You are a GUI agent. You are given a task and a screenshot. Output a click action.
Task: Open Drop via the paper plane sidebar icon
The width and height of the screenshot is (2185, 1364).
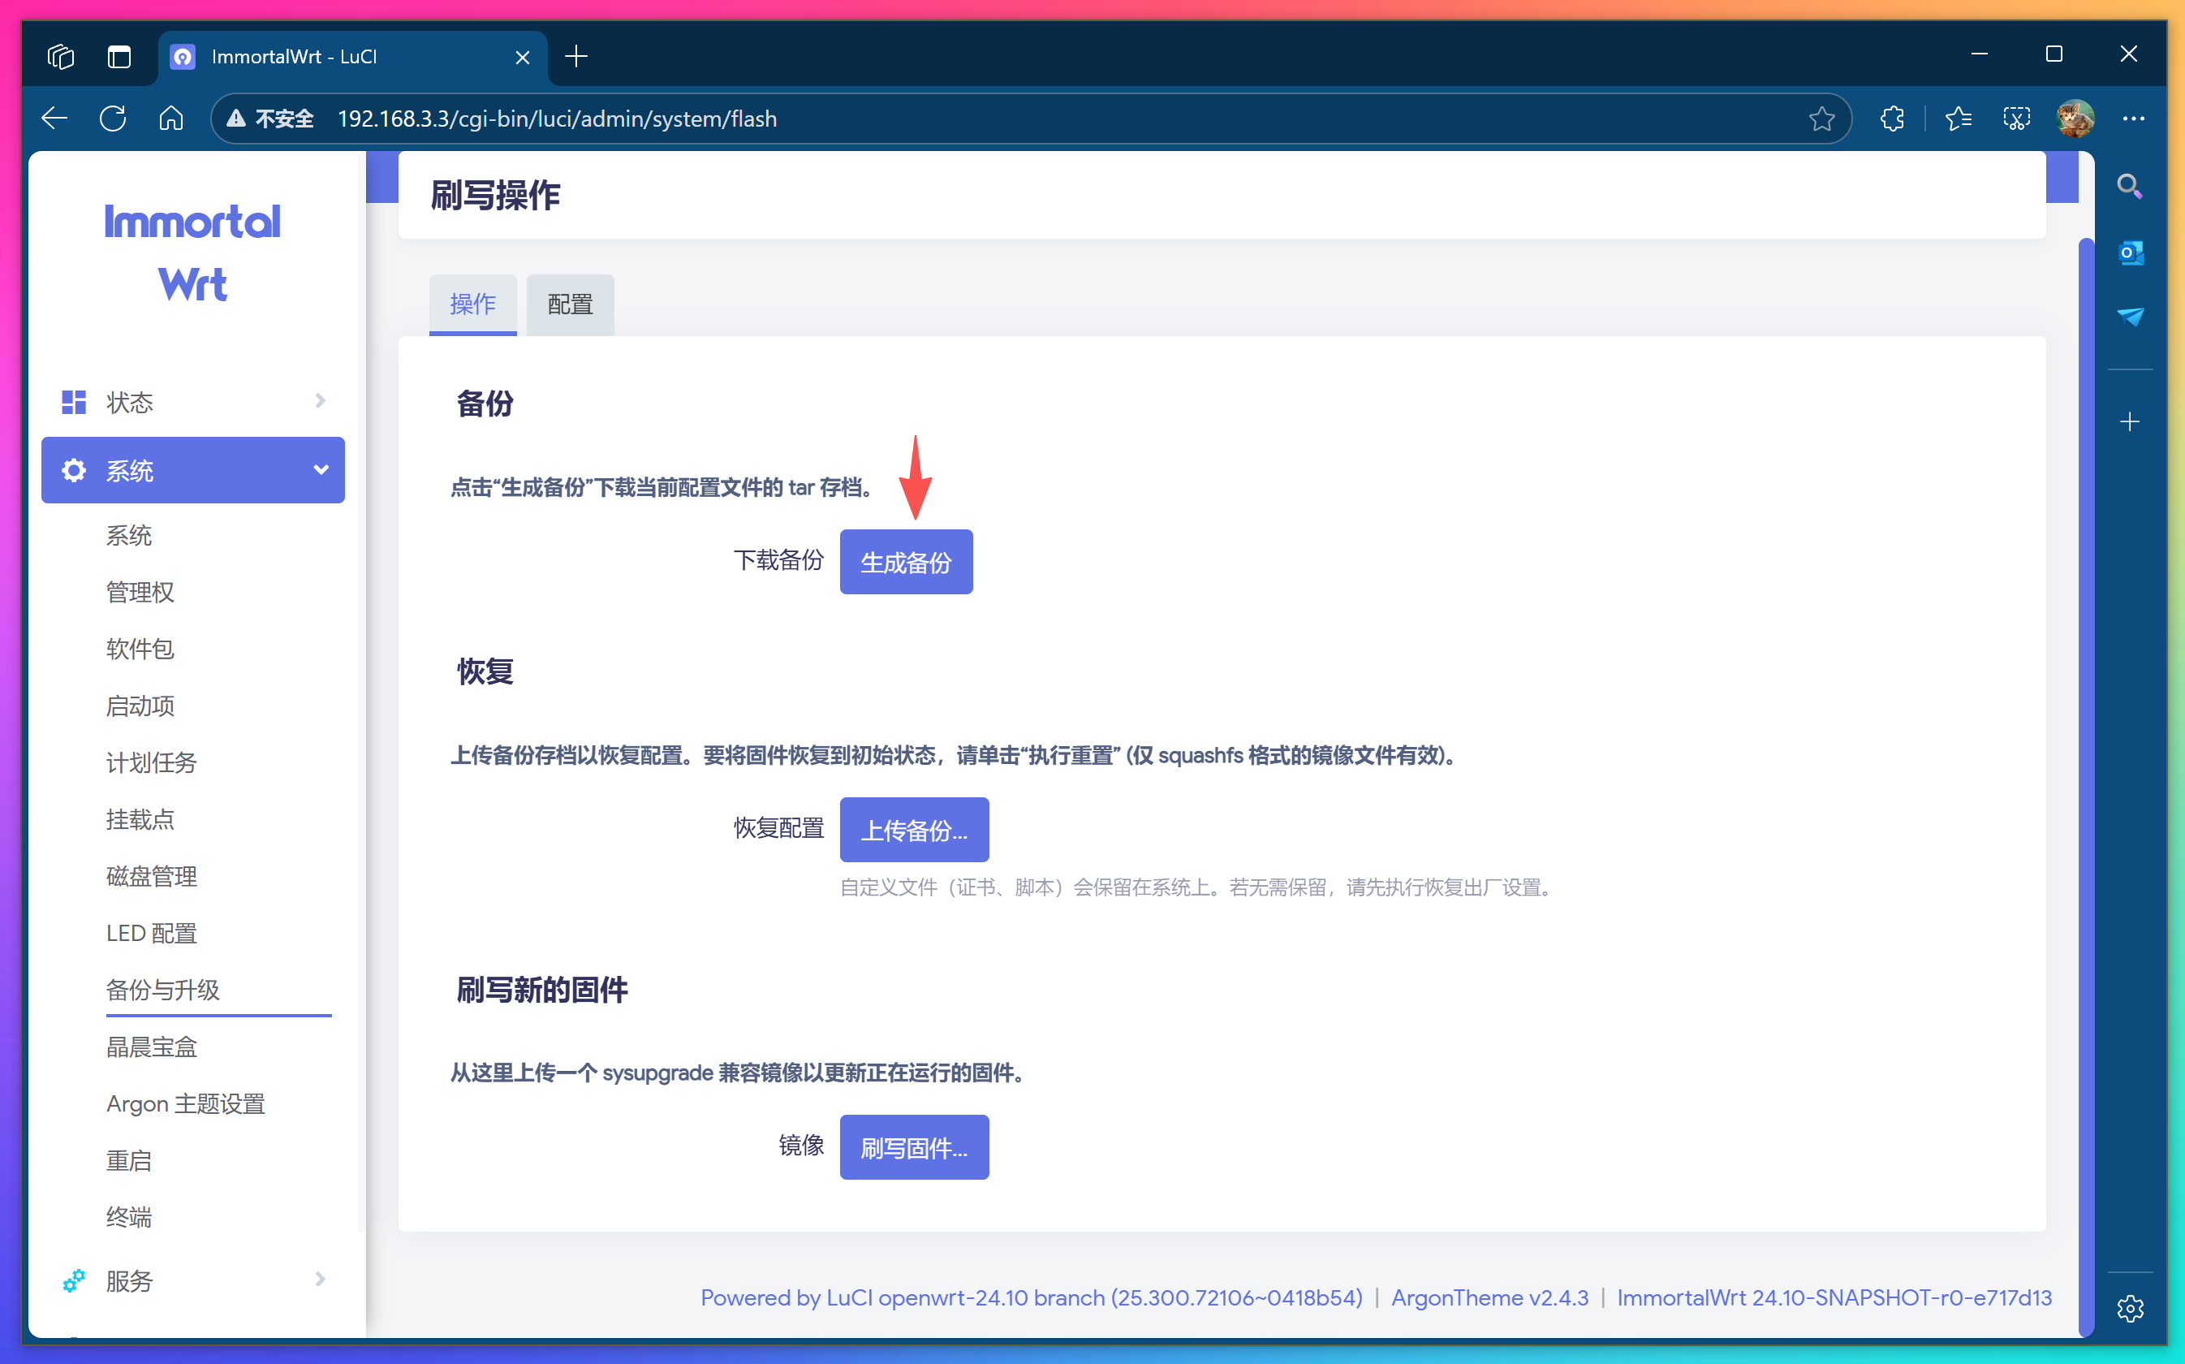(x=2131, y=317)
